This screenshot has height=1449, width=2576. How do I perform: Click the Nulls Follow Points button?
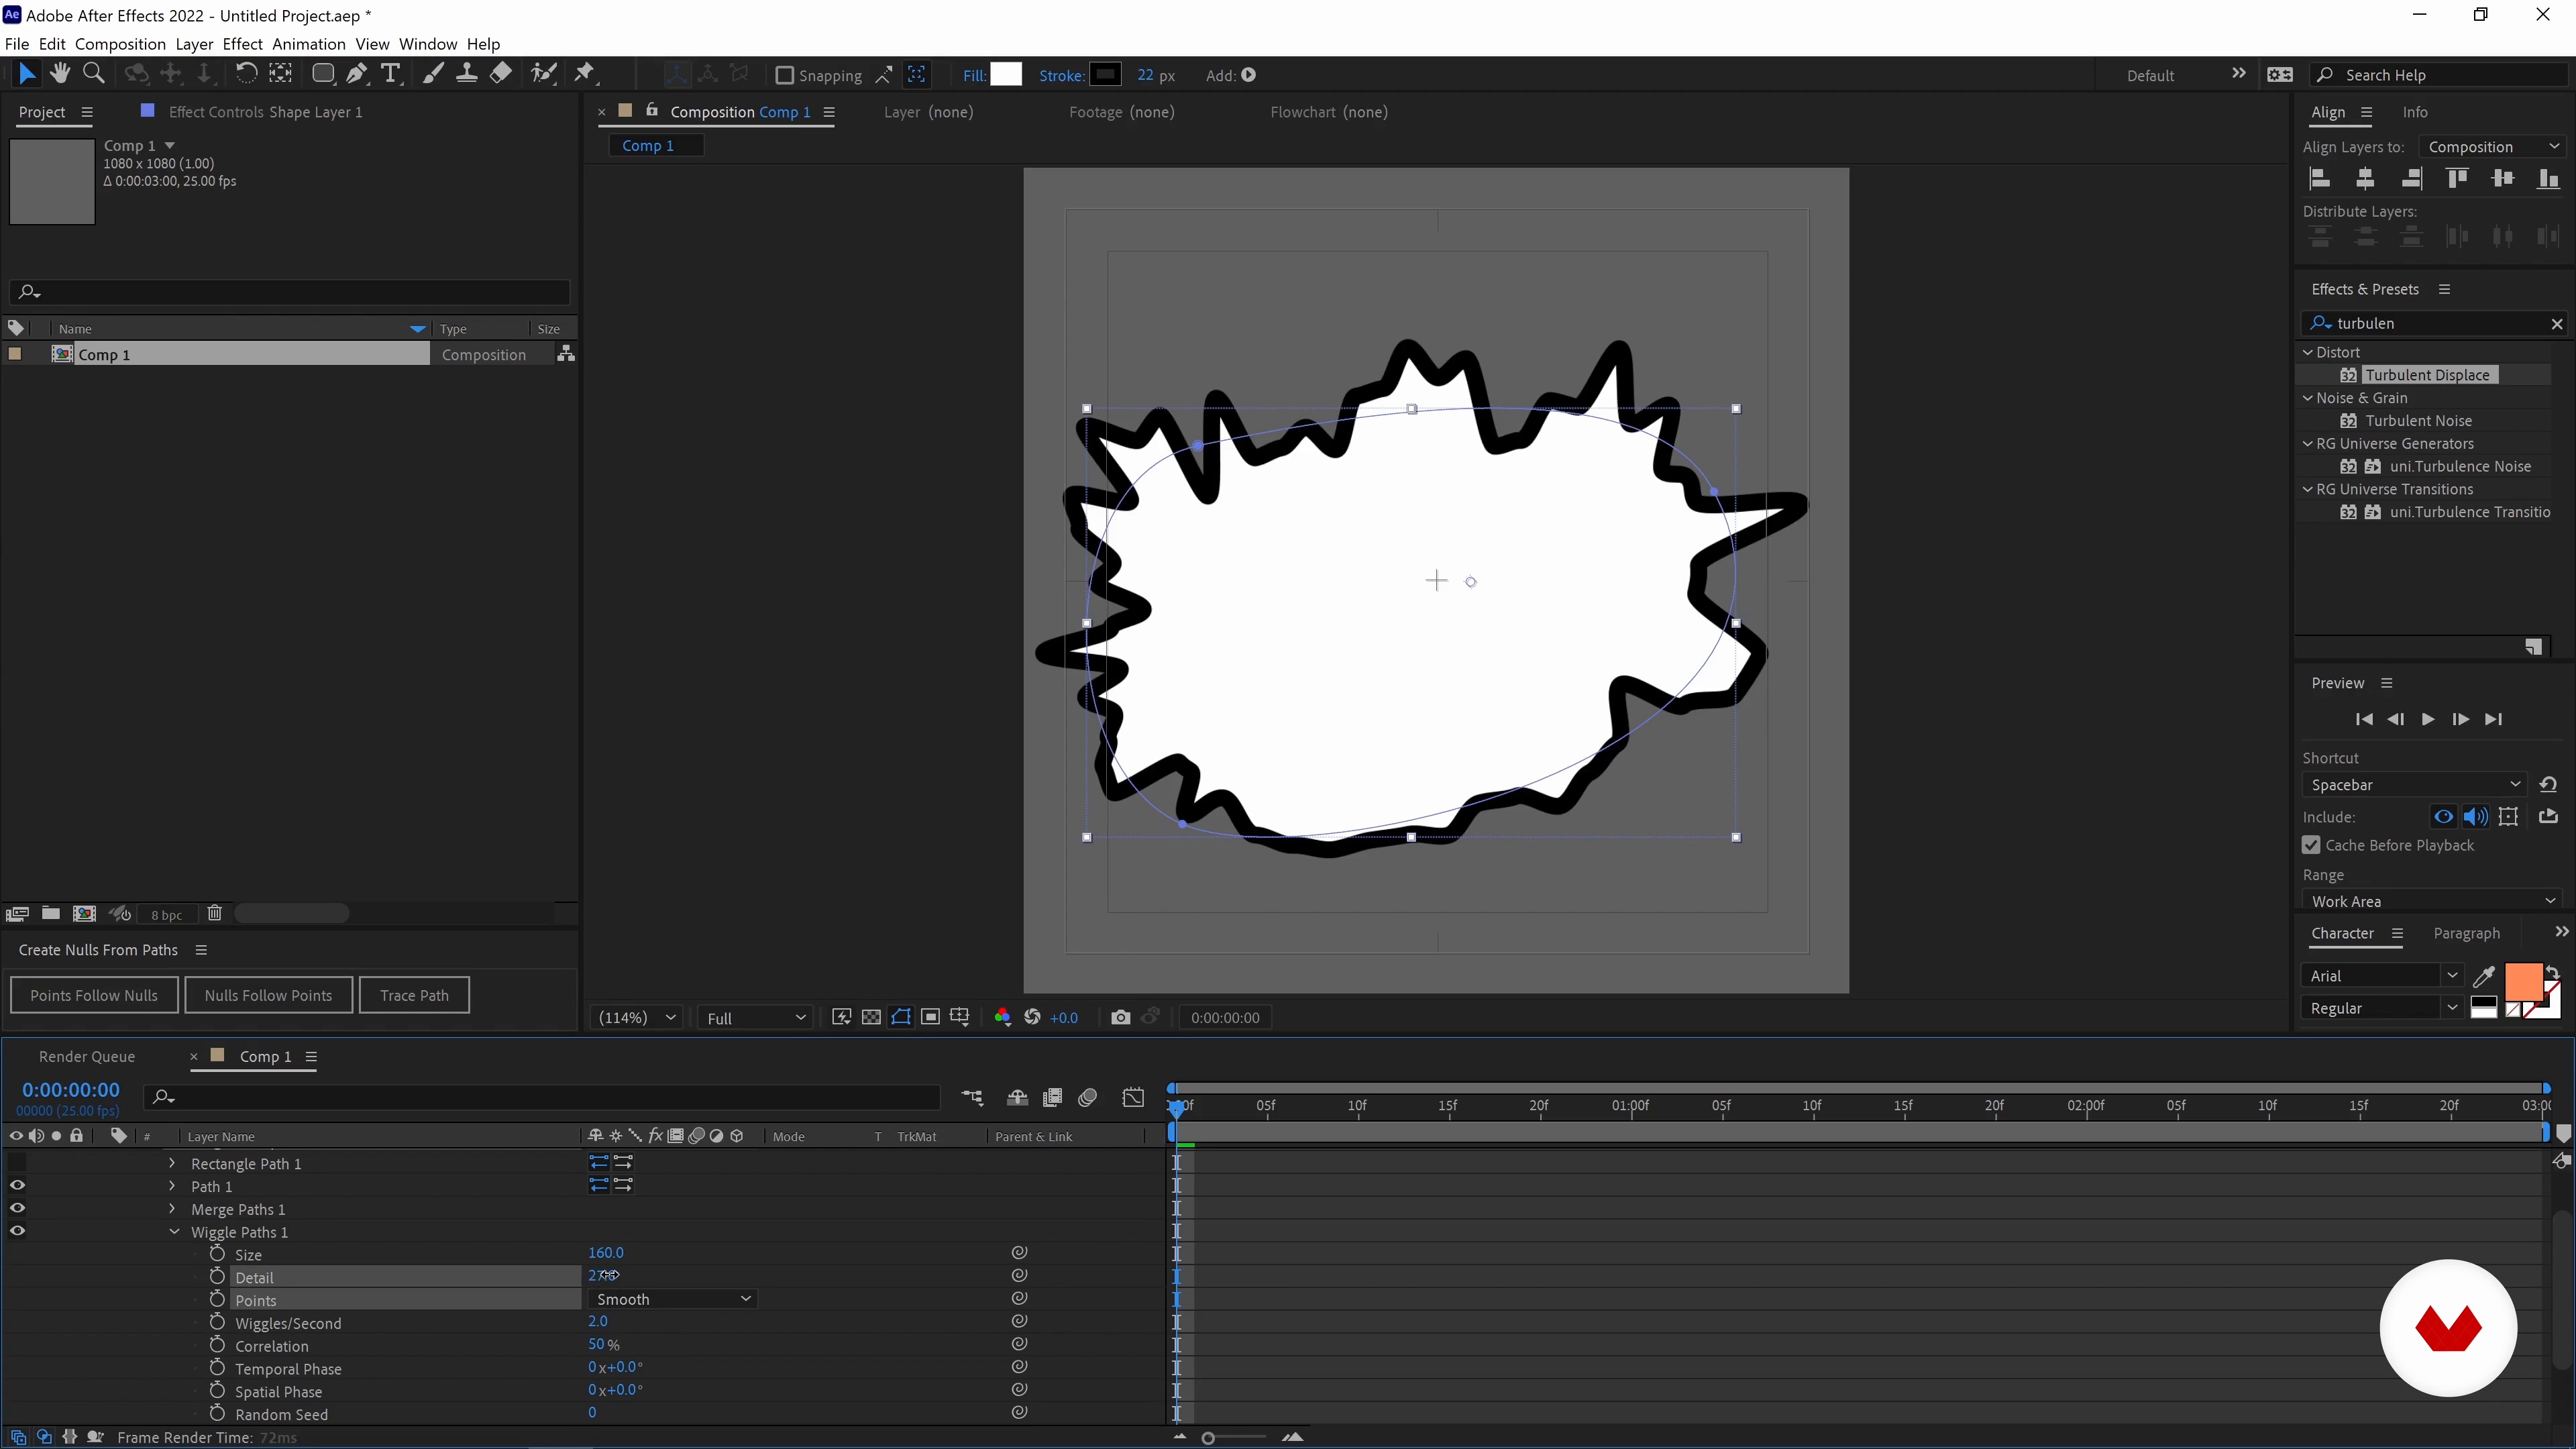[268, 995]
